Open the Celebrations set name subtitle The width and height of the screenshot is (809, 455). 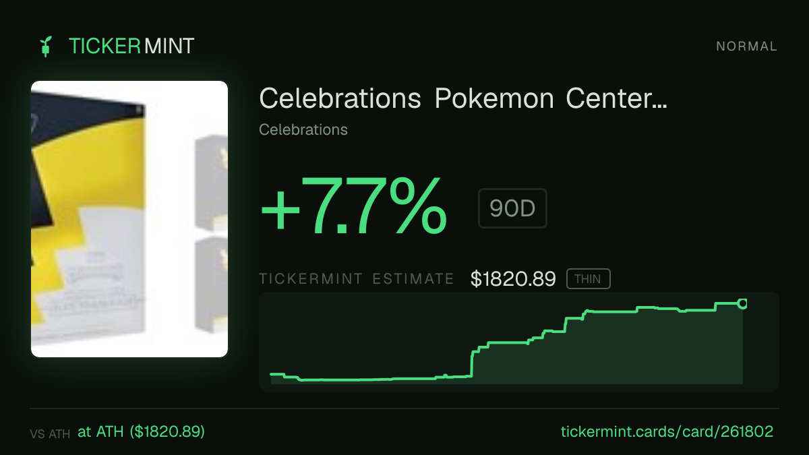point(303,129)
